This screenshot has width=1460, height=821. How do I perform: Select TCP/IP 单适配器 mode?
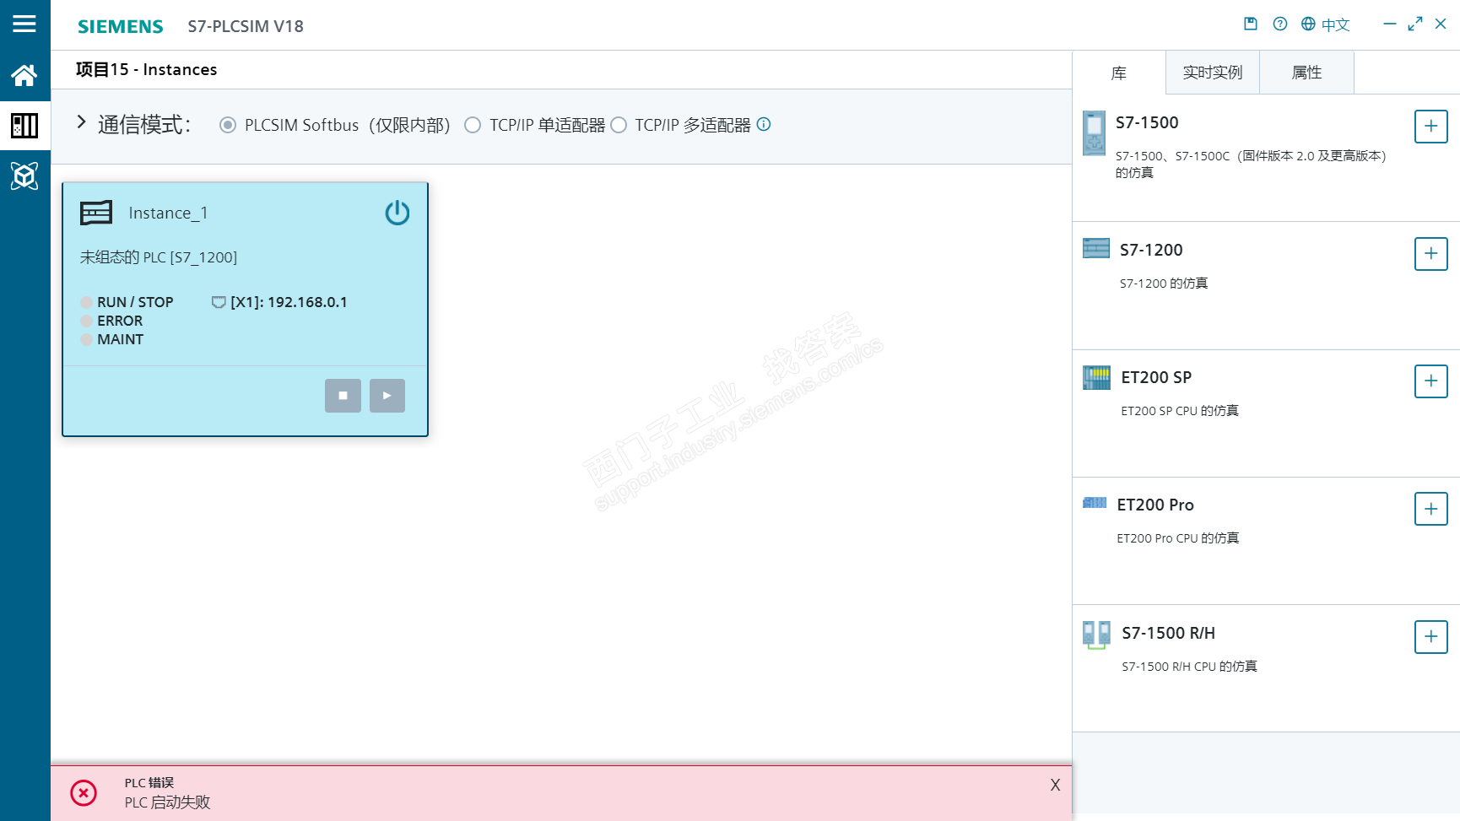tap(473, 125)
